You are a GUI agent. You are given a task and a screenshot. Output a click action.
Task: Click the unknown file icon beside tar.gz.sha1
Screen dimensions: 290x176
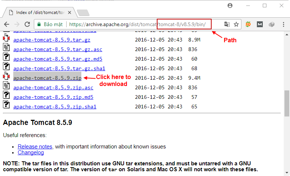pyautogui.click(x=6, y=66)
